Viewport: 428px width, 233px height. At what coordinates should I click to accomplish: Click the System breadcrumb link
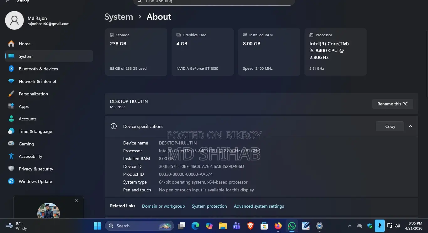(119, 17)
